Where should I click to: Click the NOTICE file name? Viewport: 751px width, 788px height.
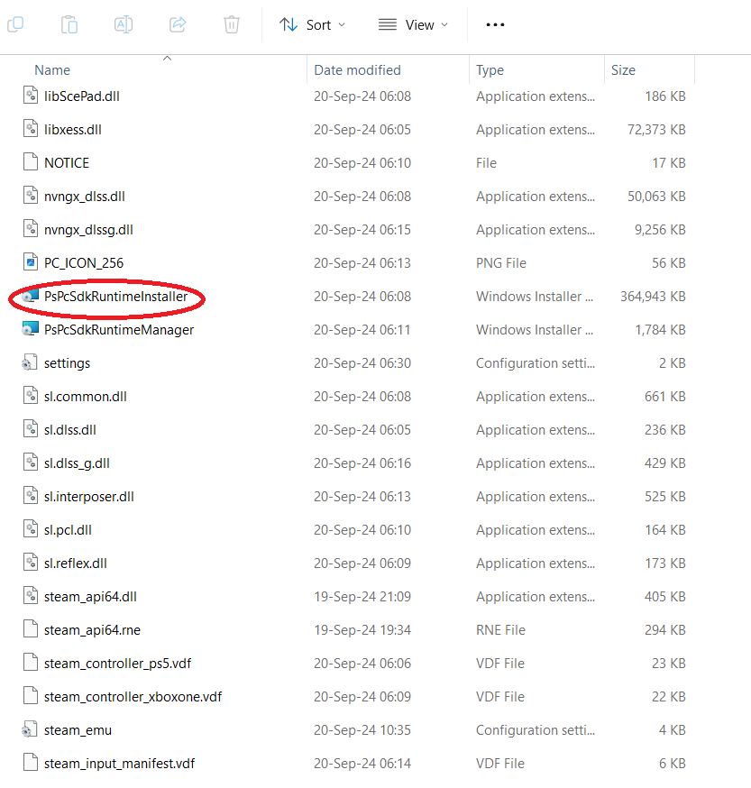[x=67, y=163]
